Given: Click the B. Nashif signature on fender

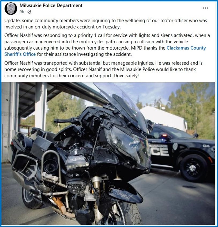Looking at the screenshot, I should tap(121, 193).
